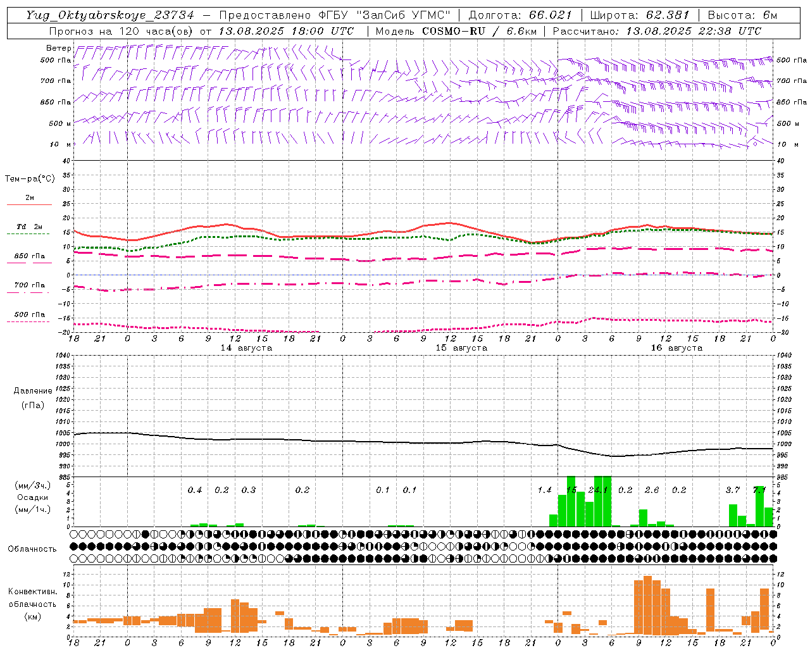This screenshot has height=648, width=810.
Task: Click the Модель COSMO-RU / 6.6км text
Action: point(456,31)
